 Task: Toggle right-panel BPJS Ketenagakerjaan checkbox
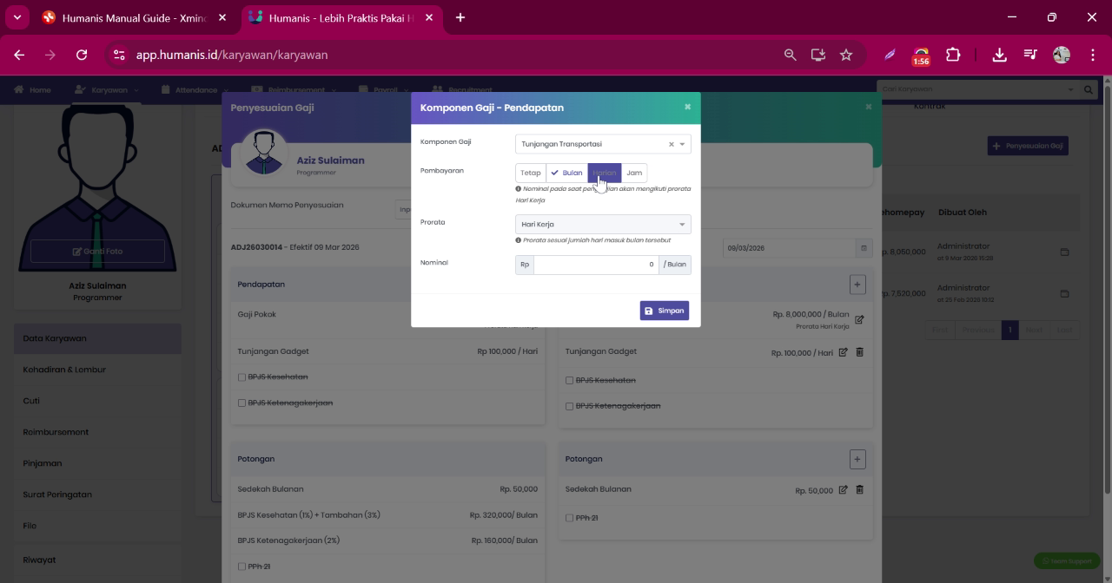tap(569, 406)
